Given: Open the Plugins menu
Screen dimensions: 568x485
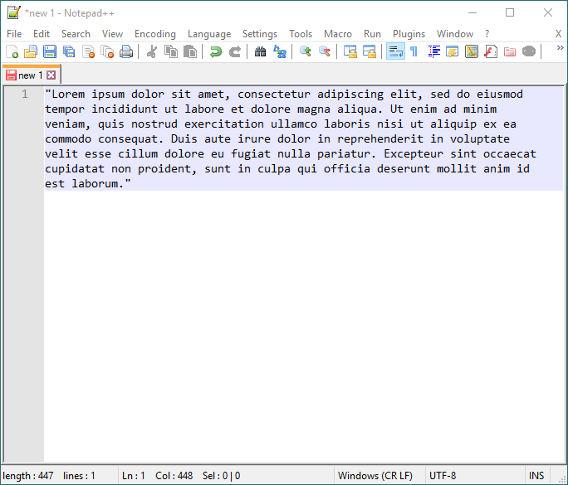Looking at the screenshot, I should [409, 34].
